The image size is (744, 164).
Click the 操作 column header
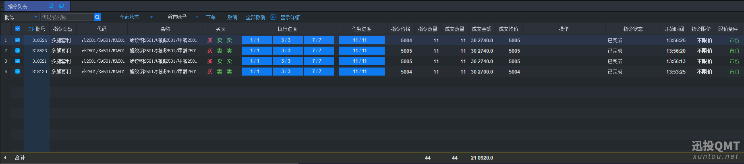564,29
